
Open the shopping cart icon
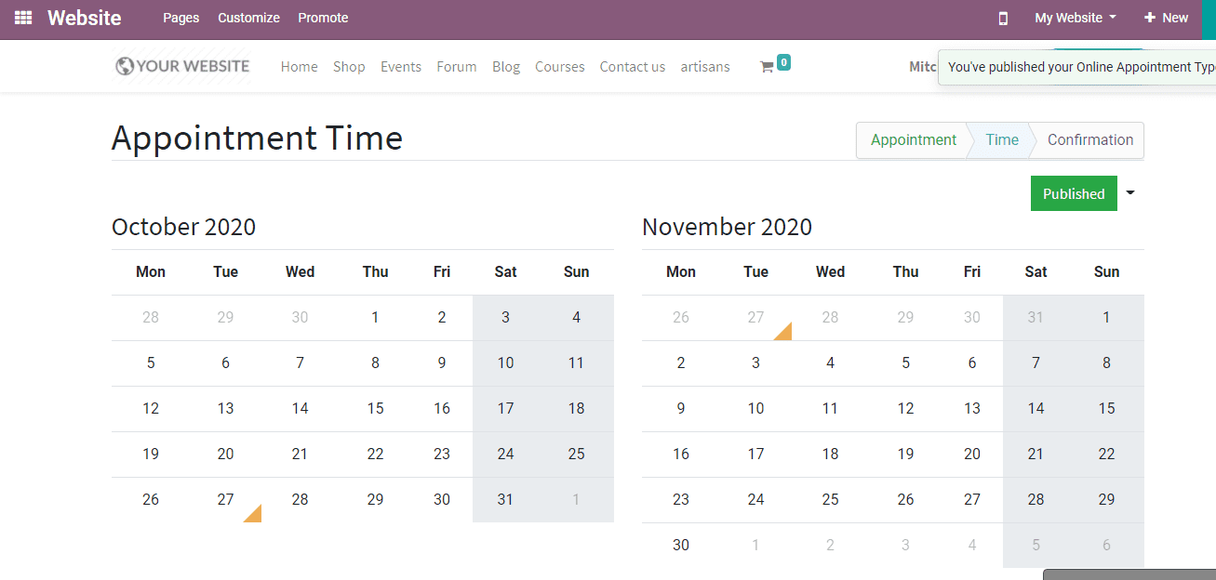tap(767, 67)
